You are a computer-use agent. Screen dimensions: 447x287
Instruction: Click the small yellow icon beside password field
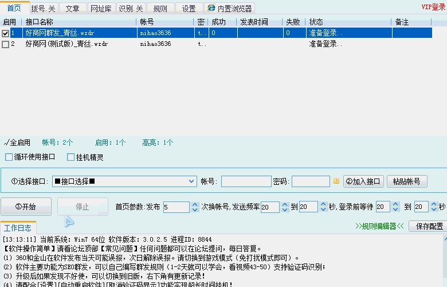336,181
